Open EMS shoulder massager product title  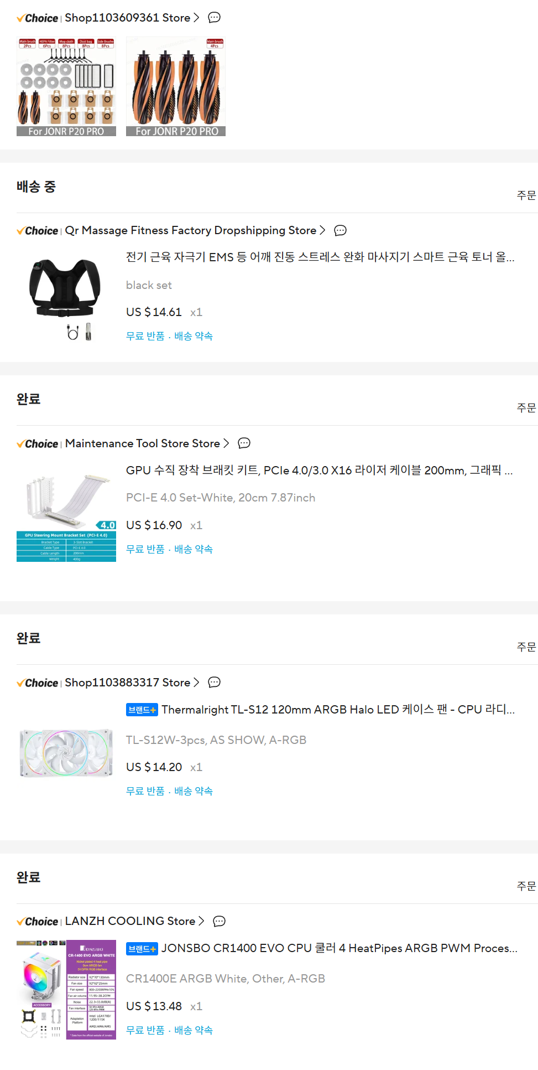point(320,257)
